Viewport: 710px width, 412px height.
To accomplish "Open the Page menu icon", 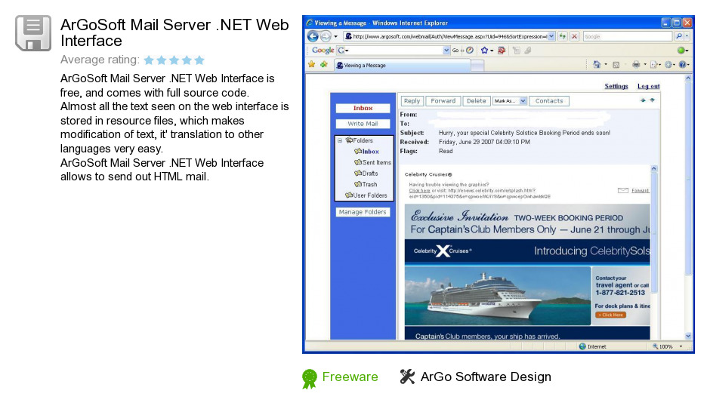I will tap(653, 65).
